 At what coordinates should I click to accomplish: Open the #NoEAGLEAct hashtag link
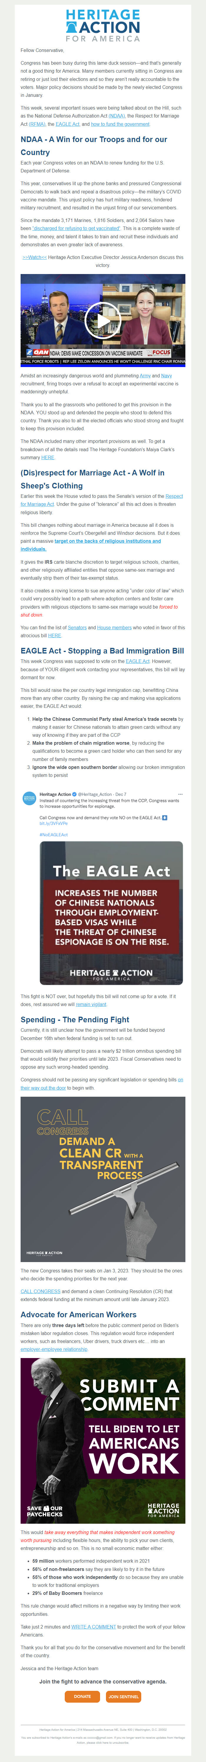click(53, 834)
